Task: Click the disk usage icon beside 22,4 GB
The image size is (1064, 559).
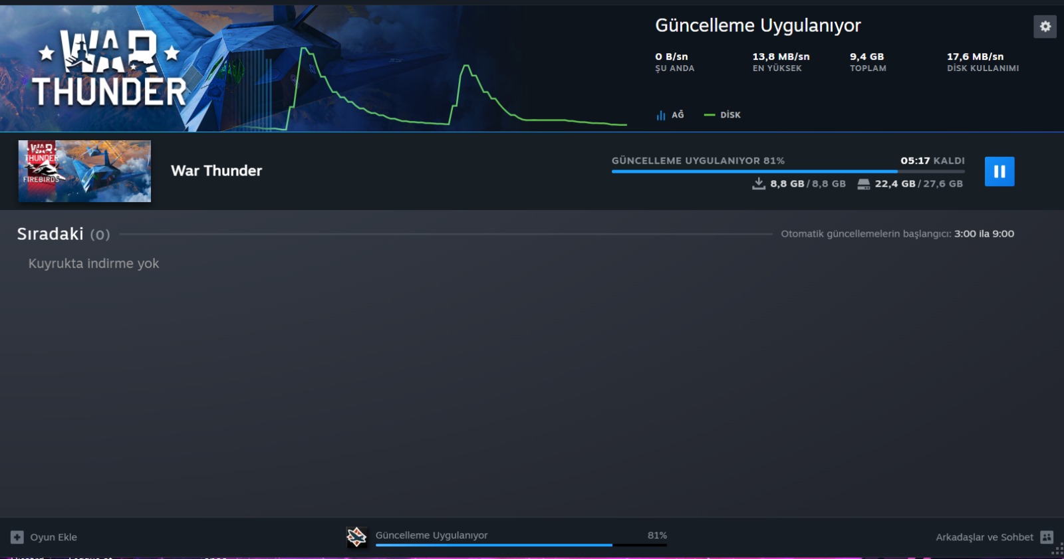Action: point(863,184)
